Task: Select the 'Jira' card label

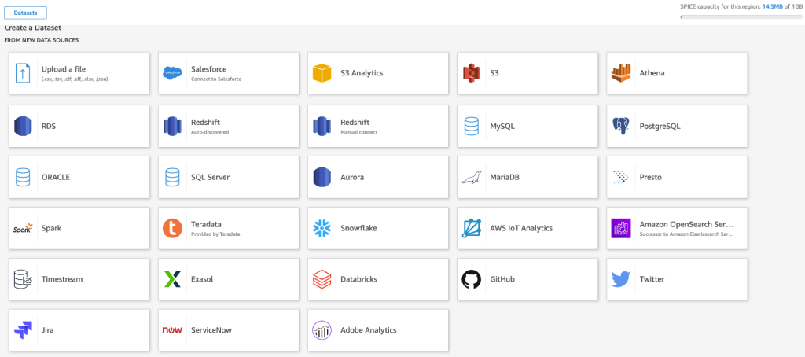Action: pos(48,330)
